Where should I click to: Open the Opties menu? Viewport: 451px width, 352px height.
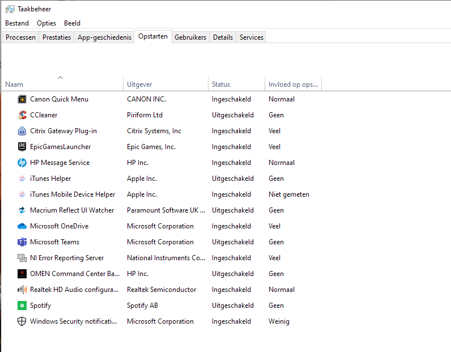pos(46,23)
